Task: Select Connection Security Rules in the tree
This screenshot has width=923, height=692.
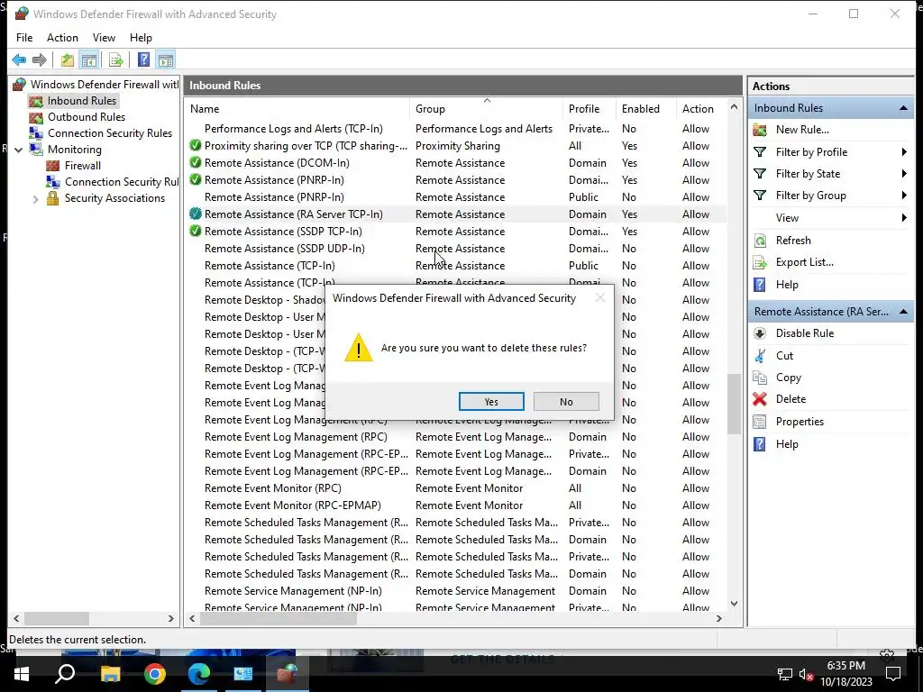Action: point(110,133)
